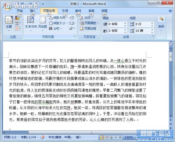
Task: Switch to the 审阅 ribbon tab
Action: [91, 11]
